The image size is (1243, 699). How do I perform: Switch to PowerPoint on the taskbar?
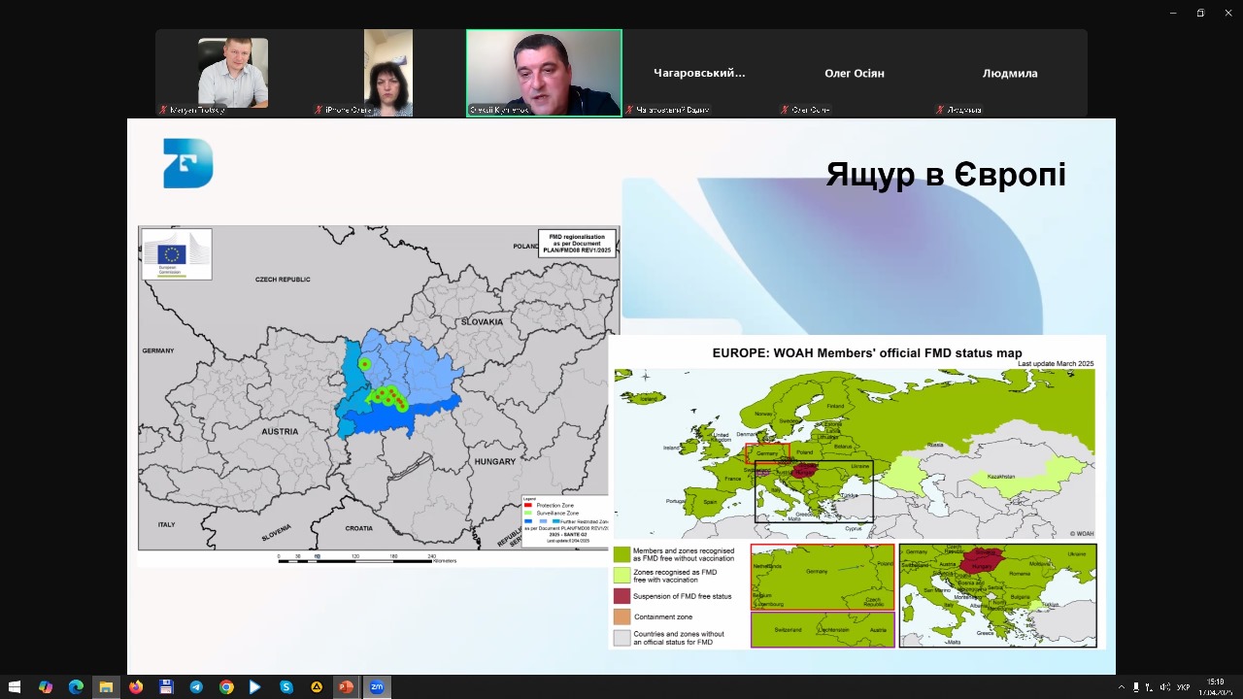346,686
